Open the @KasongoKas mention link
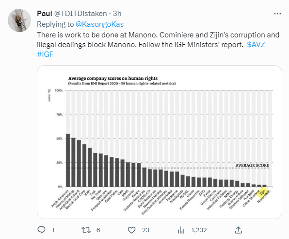Screen dimensions: 289x239 click(x=99, y=24)
